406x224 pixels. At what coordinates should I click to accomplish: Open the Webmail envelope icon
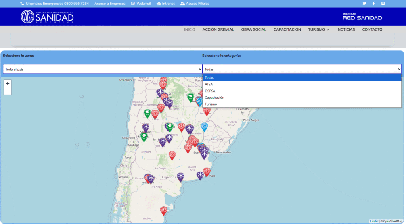133,3
